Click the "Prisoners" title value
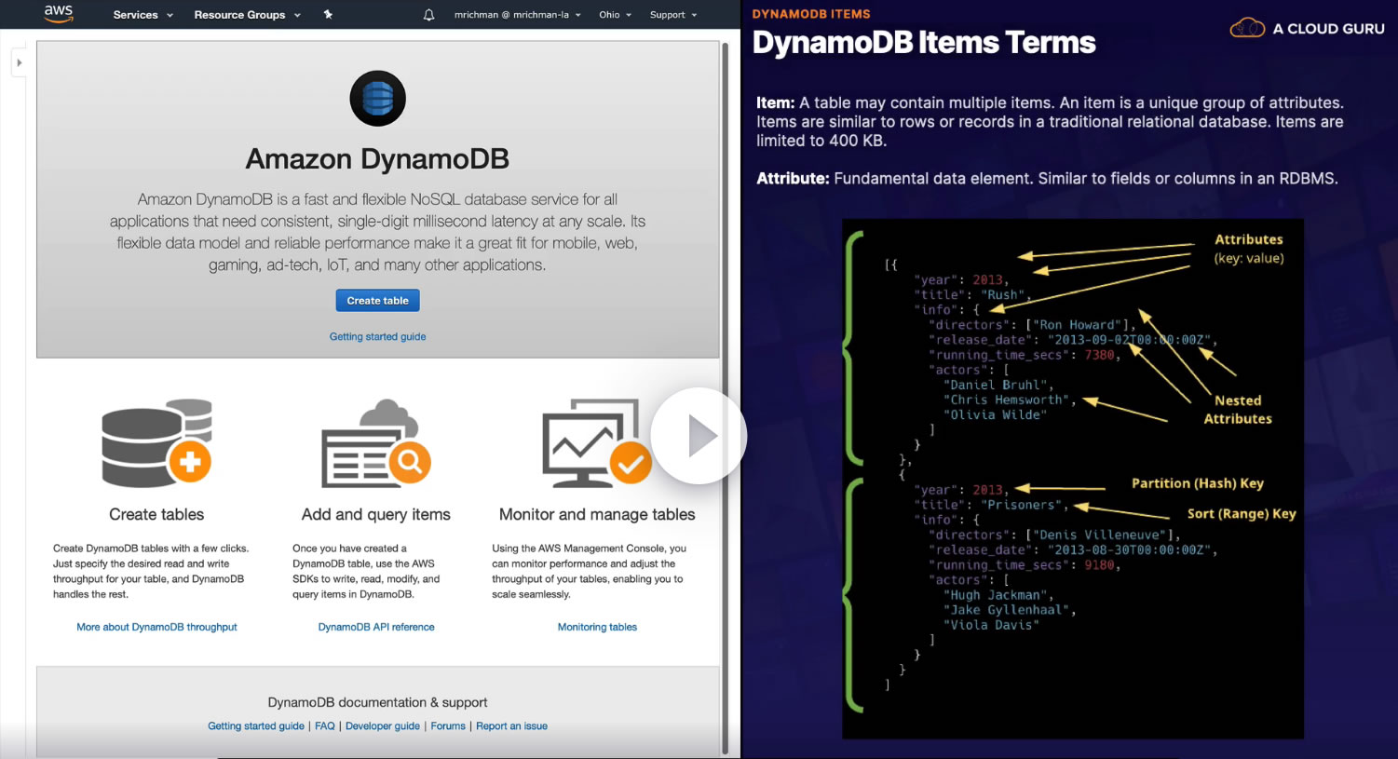1398x759 pixels. click(x=1021, y=505)
